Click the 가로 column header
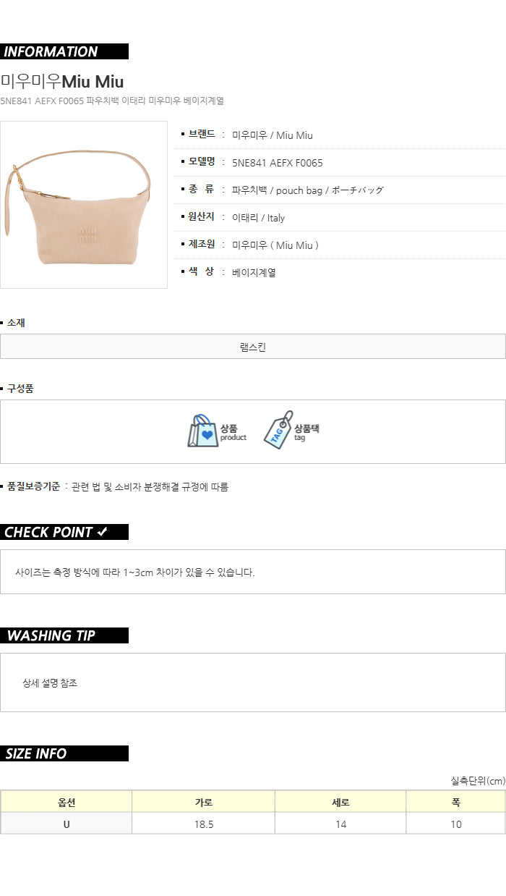Screen dimensions: 506x896 coord(204,802)
